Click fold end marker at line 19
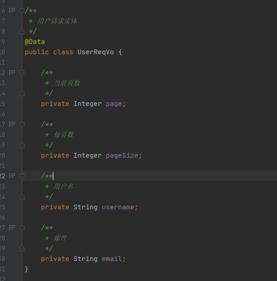Image resolution: width=277 pixels, height=281 pixels. point(22,145)
